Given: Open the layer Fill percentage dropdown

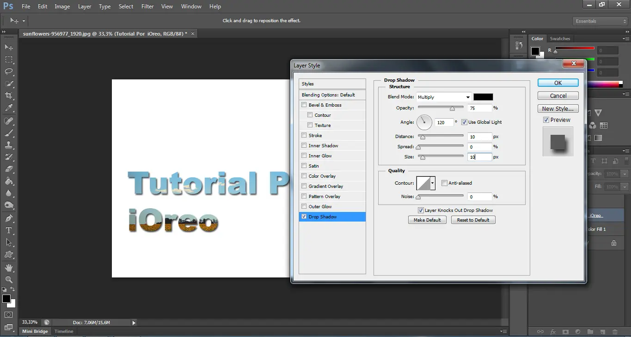Looking at the screenshot, I should click(x=625, y=187).
